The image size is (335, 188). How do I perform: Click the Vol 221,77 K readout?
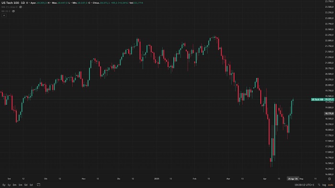point(136,3)
